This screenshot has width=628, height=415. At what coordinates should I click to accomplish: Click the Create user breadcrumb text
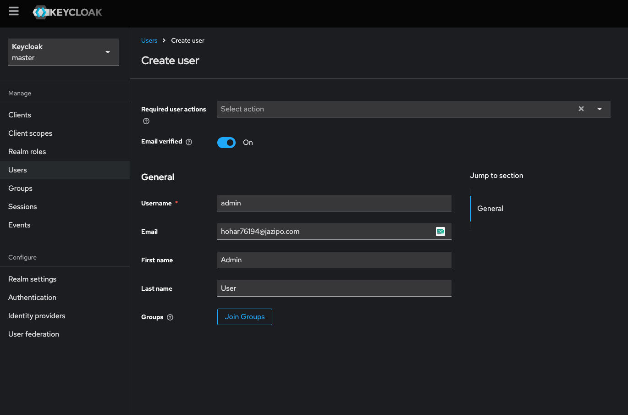point(188,40)
